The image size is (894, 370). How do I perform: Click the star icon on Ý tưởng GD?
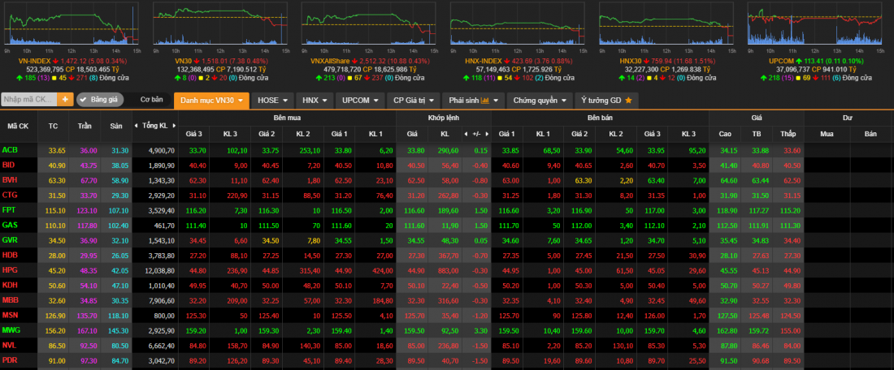point(627,101)
